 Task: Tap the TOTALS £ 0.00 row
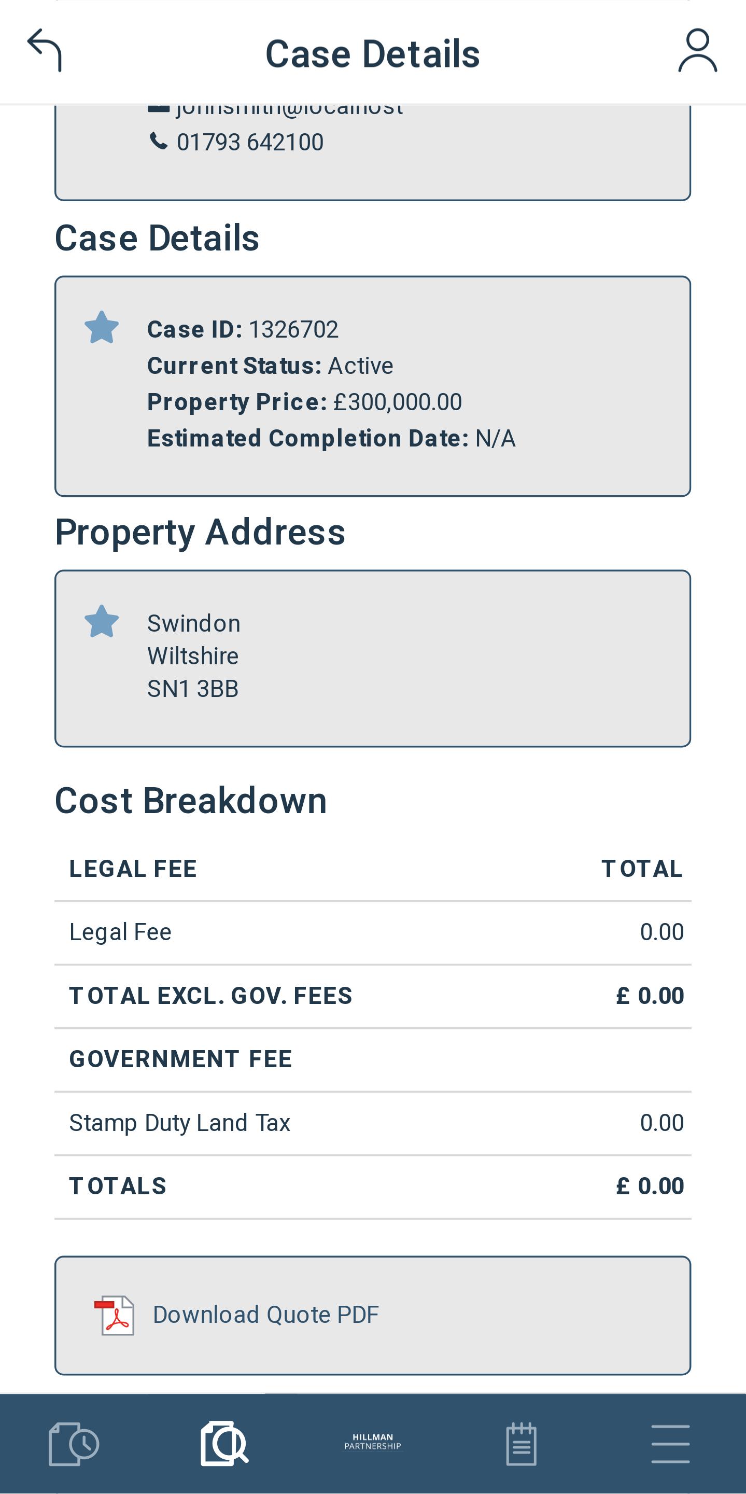pyautogui.click(x=373, y=1186)
